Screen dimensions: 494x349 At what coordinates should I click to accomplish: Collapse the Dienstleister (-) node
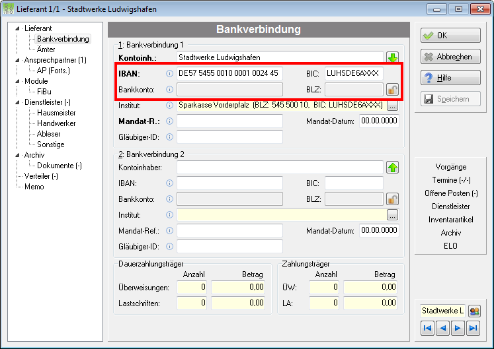(x=18, y=102)
